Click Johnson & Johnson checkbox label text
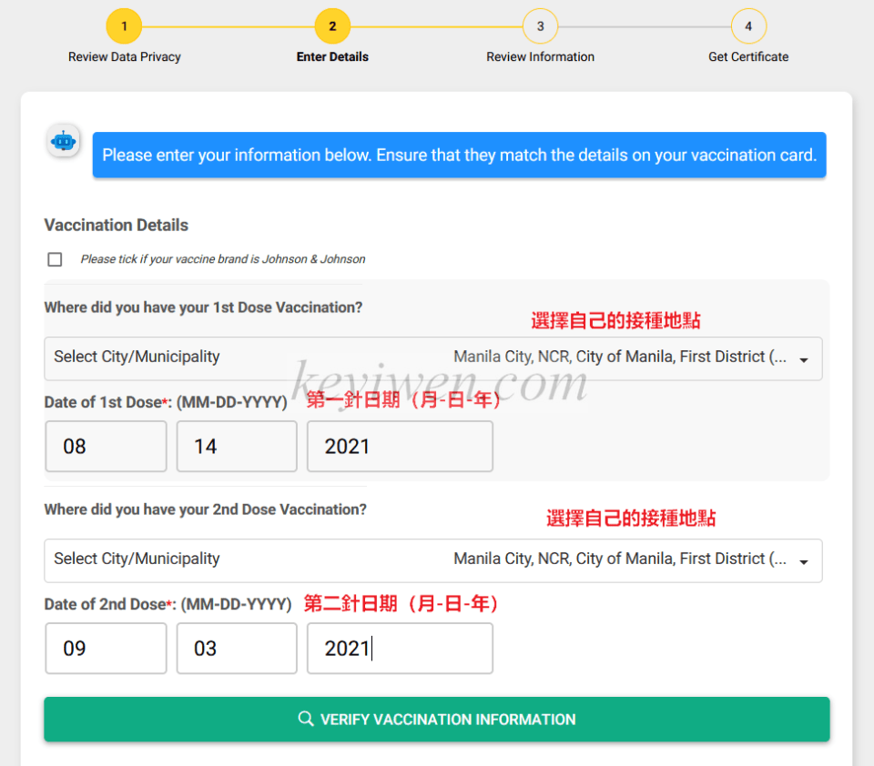The height and width of the screenshot is (766, 874). [223, 259]
